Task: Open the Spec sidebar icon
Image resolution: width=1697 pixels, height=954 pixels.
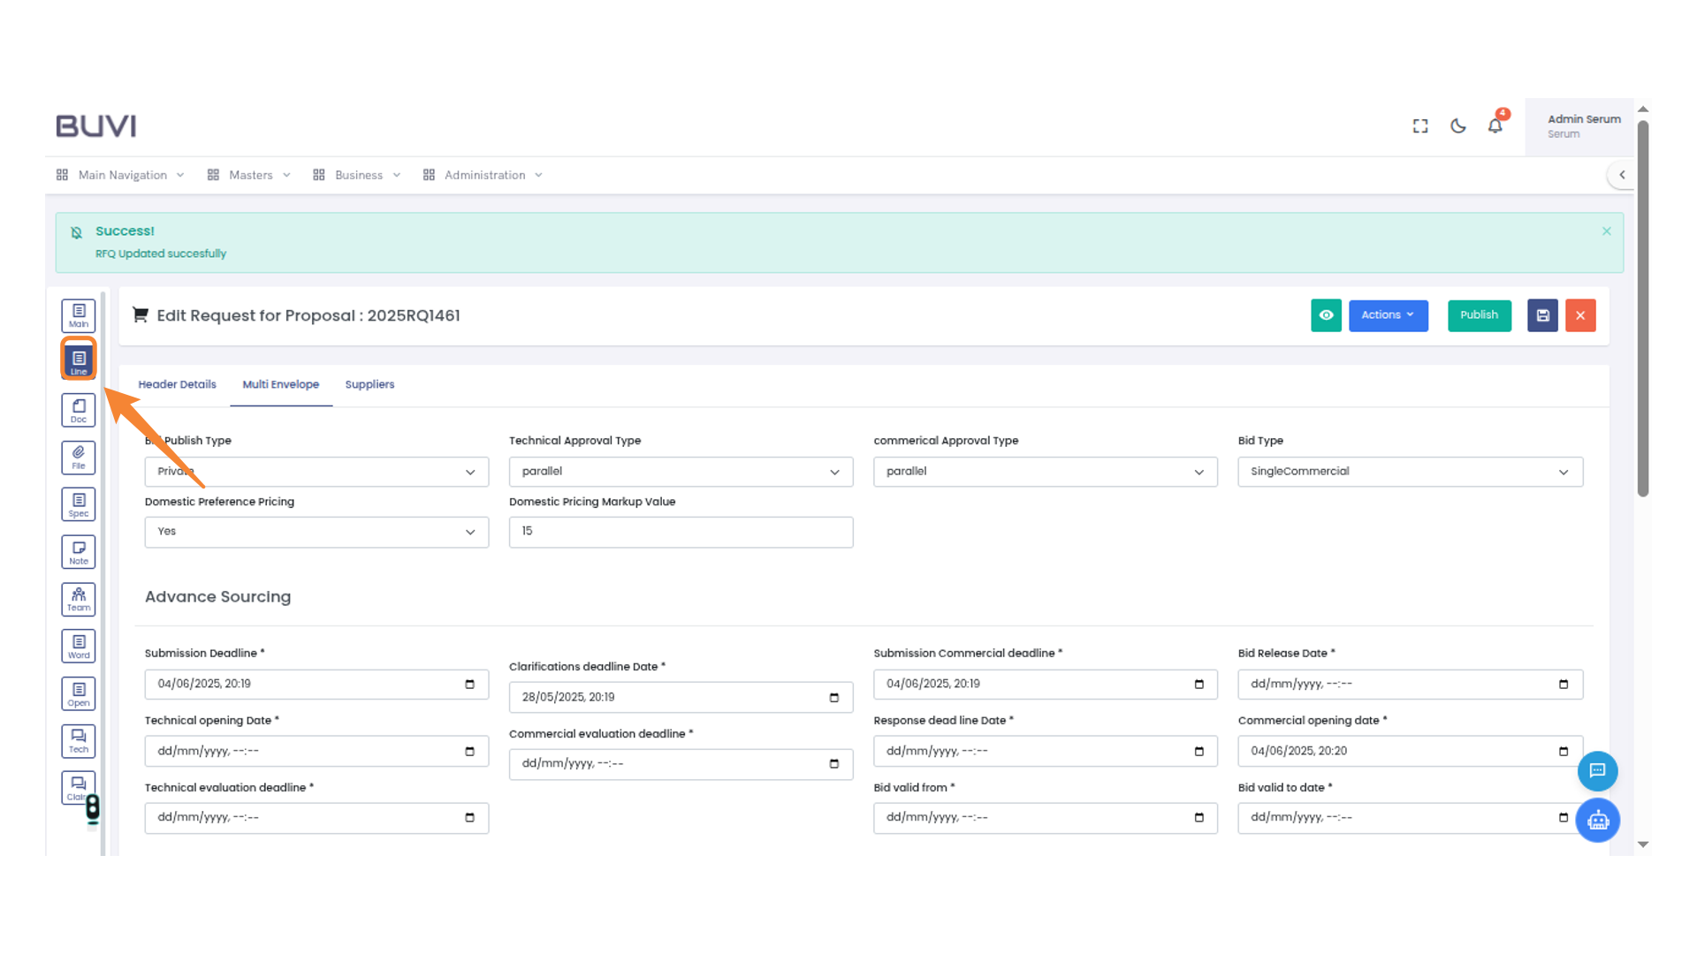Action: 79,504
